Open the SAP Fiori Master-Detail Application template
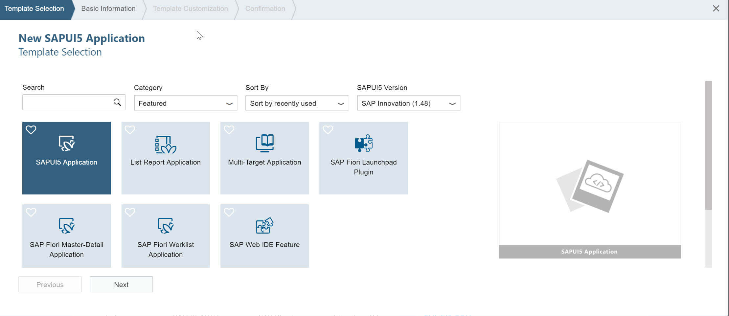The height and width of the screenshot is (316, 729). click(x=66, y=236)
